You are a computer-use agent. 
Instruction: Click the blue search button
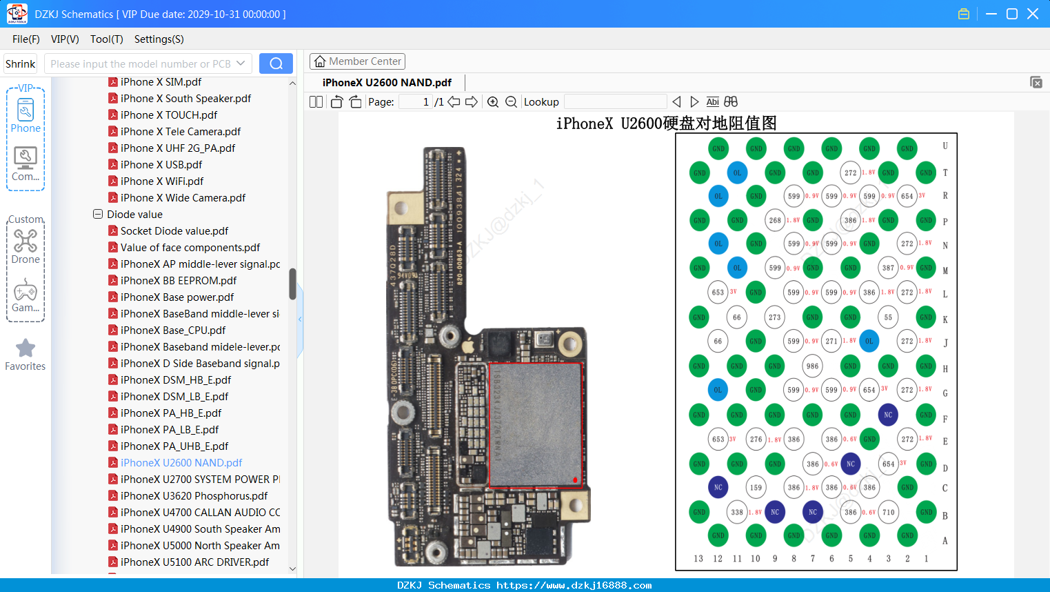pyautogui.click(x=276, y=63)
